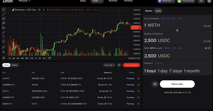Open the apps grid icon in header
The image size is (213, 111).
click(x=209, y=1)
